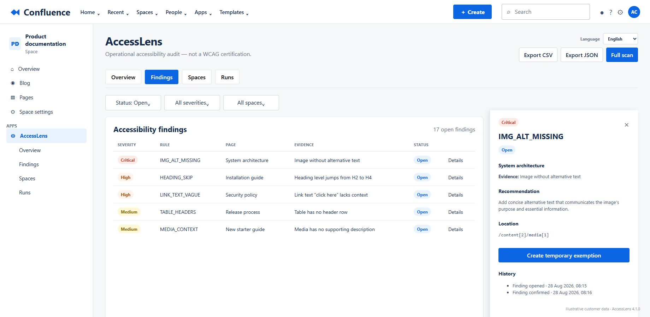This screenshot has height=317, width=650.
Task: Click the Critical badge in details panel
Action: click(x=508, y=123)
